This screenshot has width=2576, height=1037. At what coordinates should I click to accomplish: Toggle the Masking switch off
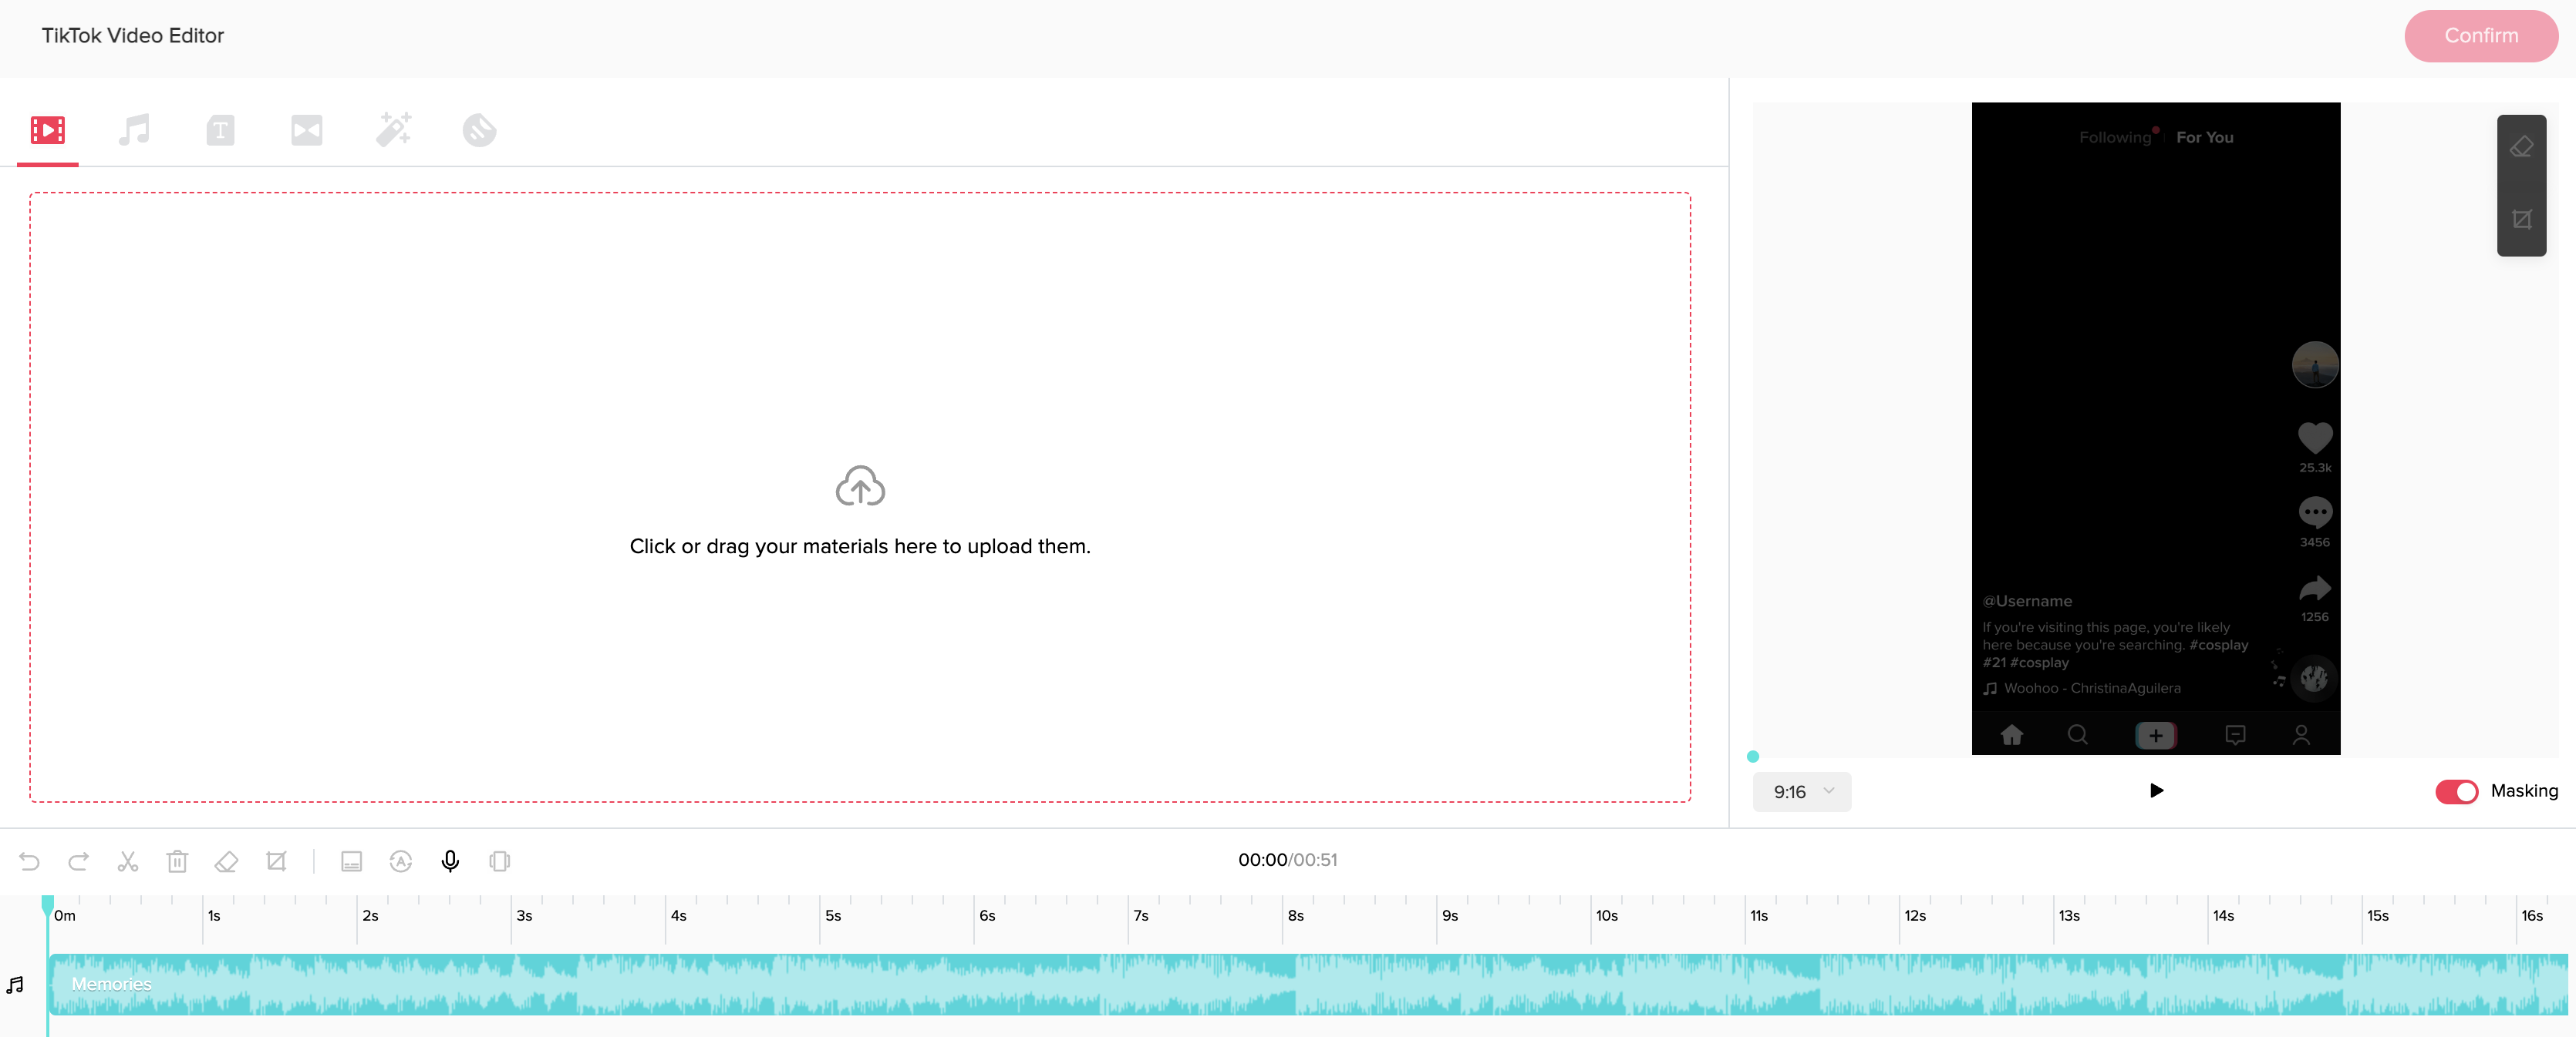2456,791
